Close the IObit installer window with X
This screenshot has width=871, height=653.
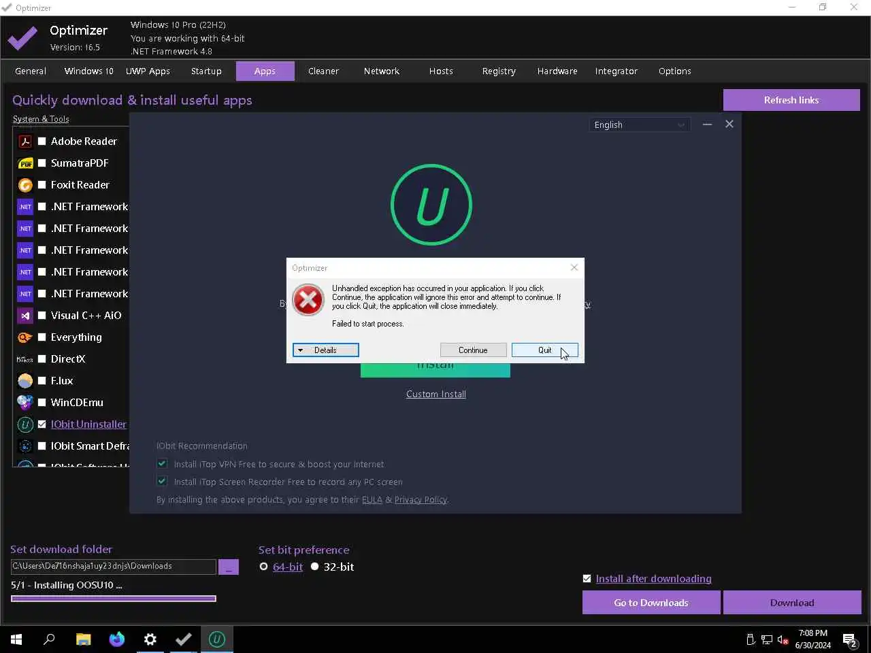tap(729, 124)
